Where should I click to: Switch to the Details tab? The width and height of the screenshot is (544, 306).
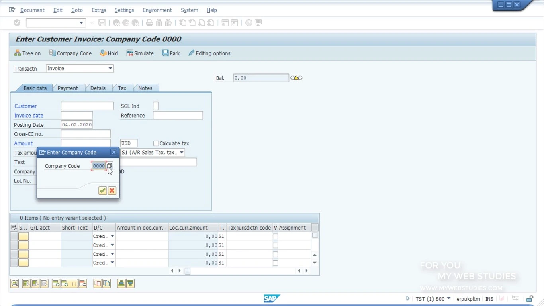click(x=98, y=88)
